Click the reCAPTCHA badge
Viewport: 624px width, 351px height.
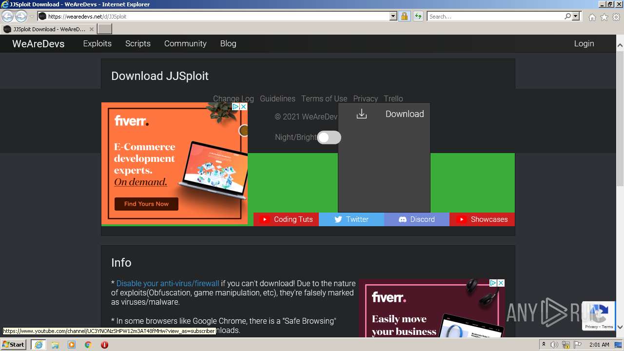[x=599, y=316]
